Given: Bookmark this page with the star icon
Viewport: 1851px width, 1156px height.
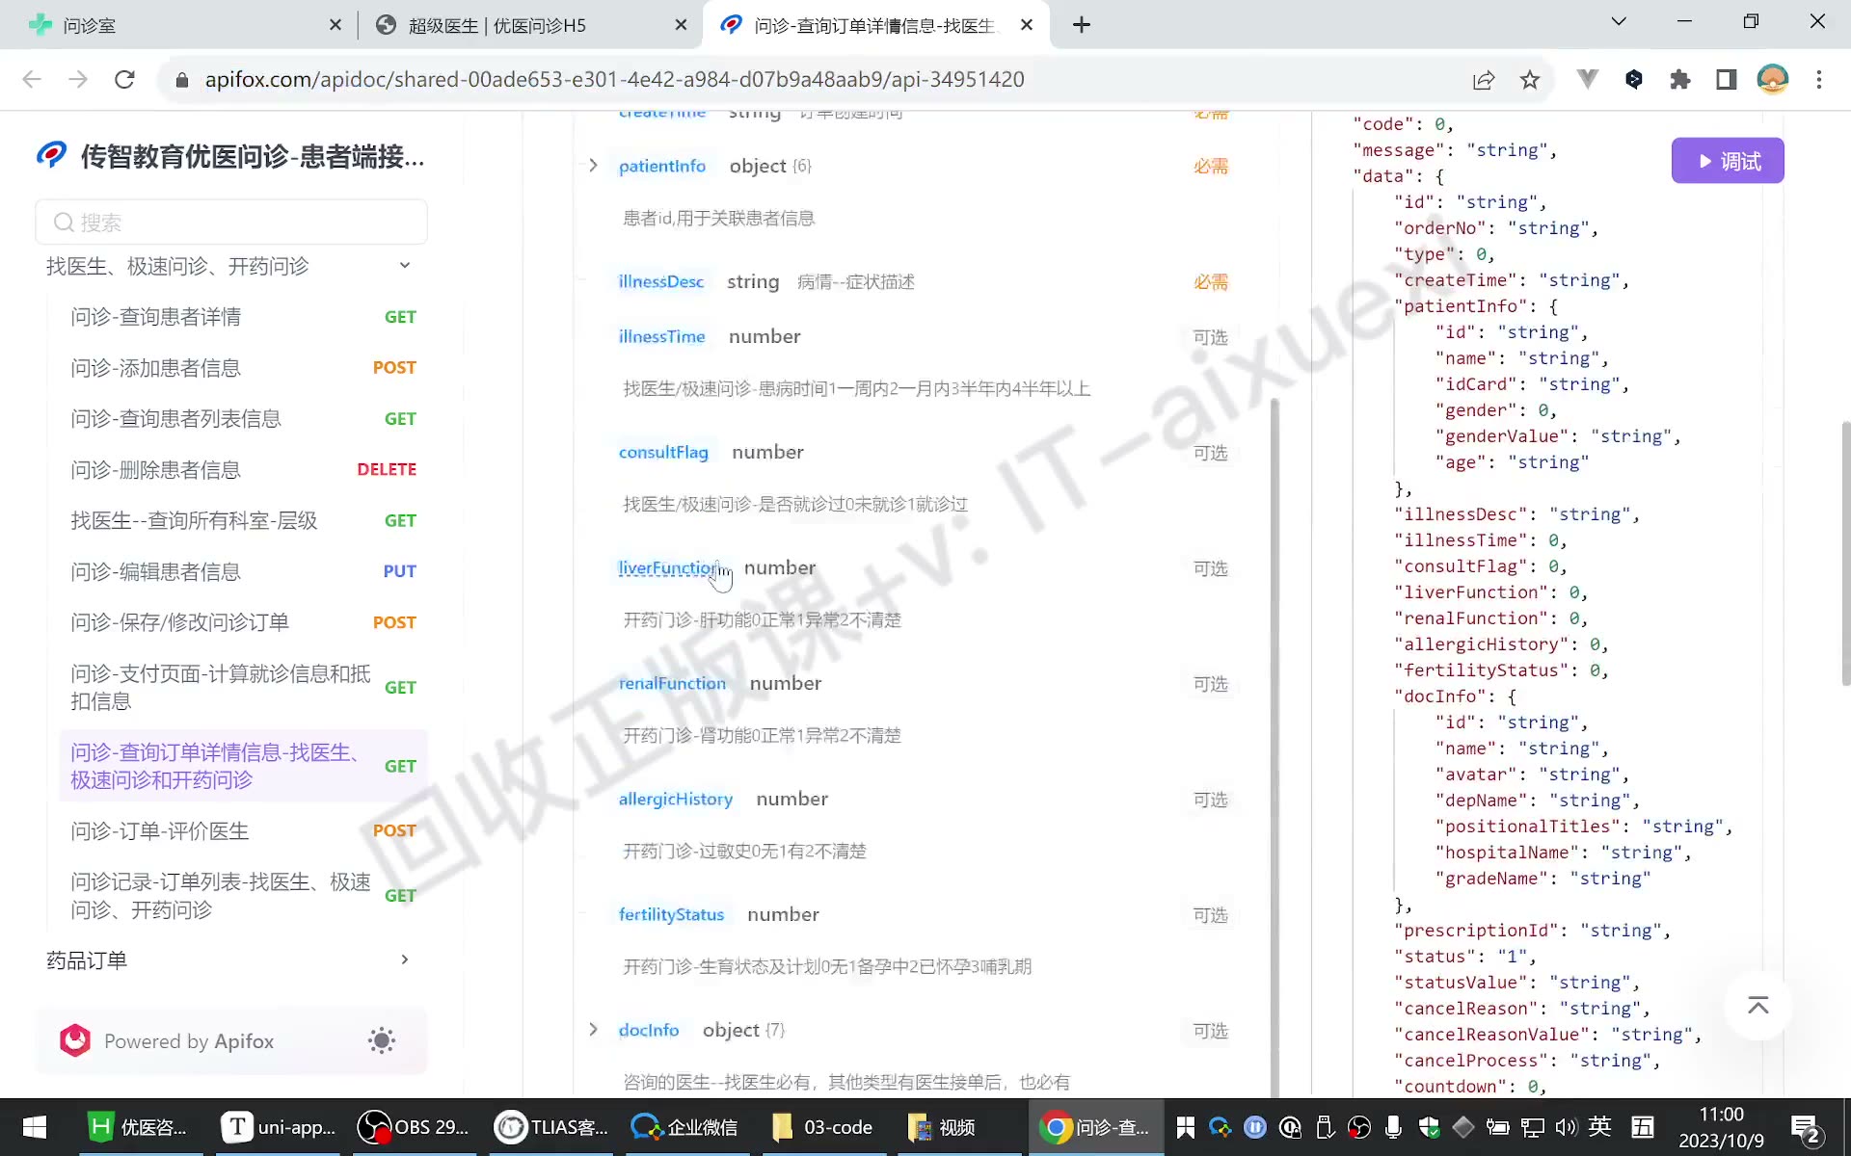Looking at the screenshot, I should pos(1530,80).
